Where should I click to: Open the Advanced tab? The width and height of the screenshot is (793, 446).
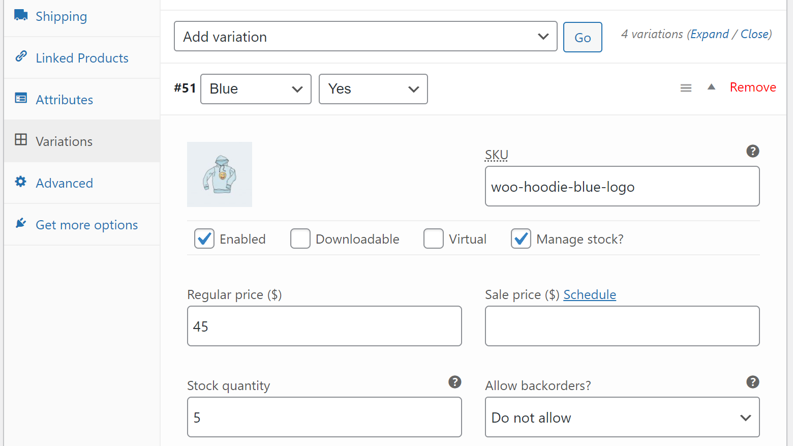pos(82,183)
